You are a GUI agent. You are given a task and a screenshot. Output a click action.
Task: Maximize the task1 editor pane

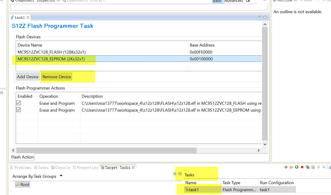(x=265, y=17)
